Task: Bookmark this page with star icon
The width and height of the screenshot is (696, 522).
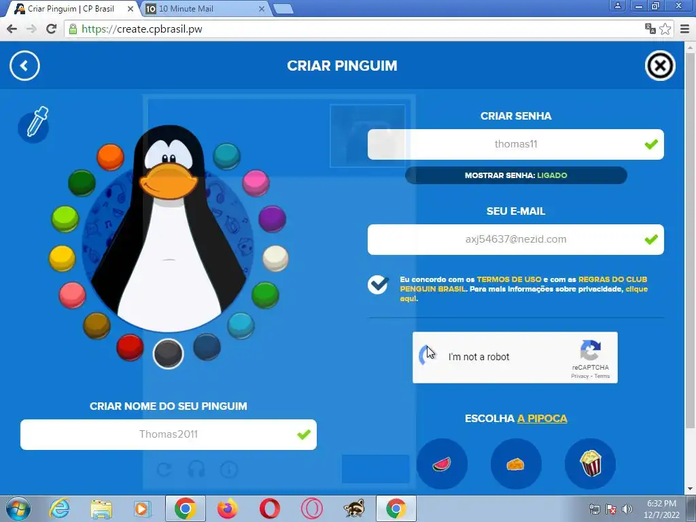Action: coord(665,29)
